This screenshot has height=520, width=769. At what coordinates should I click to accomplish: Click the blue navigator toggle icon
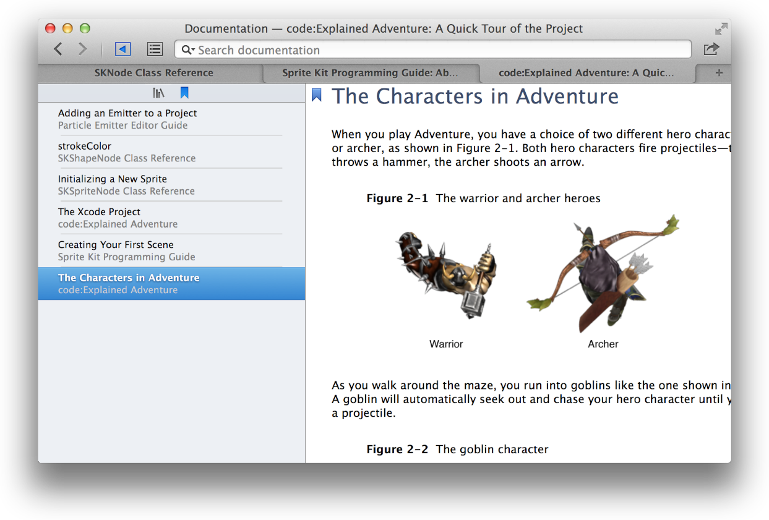[122, 49]
